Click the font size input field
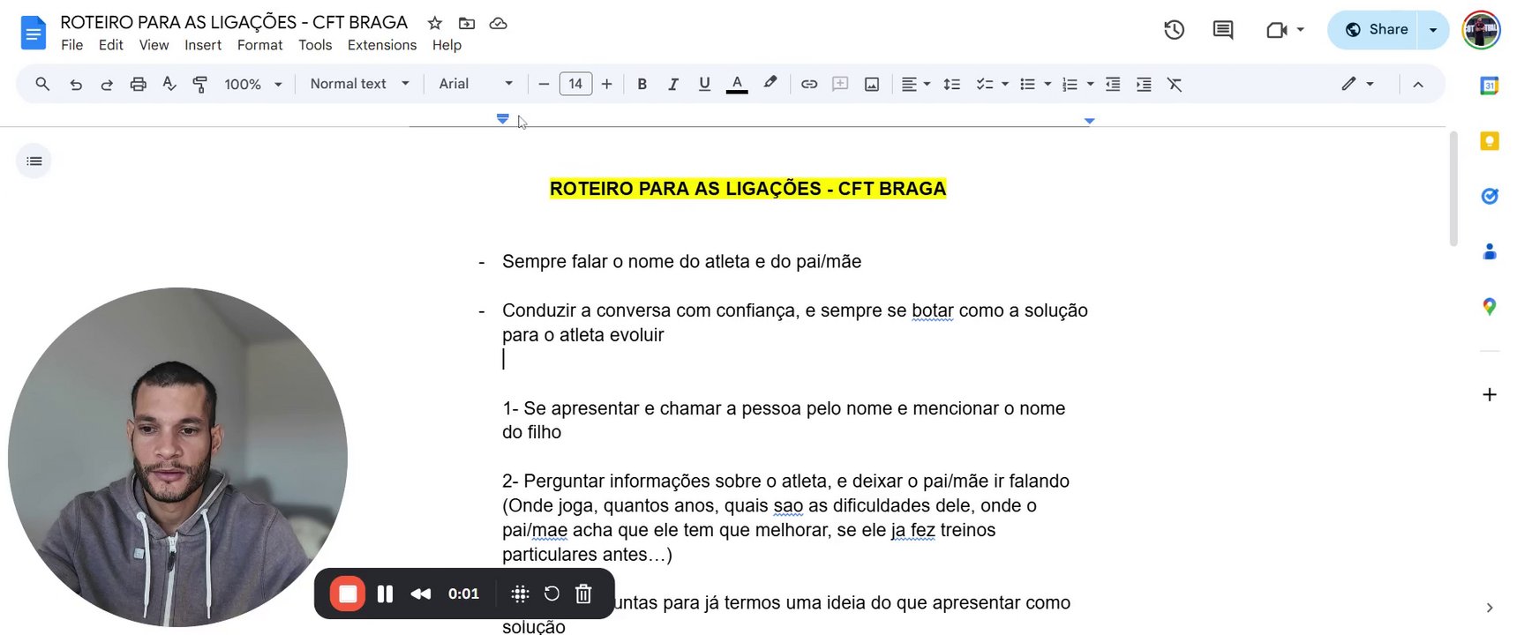Screen dimensions: 1517x635 pos(575,84)
